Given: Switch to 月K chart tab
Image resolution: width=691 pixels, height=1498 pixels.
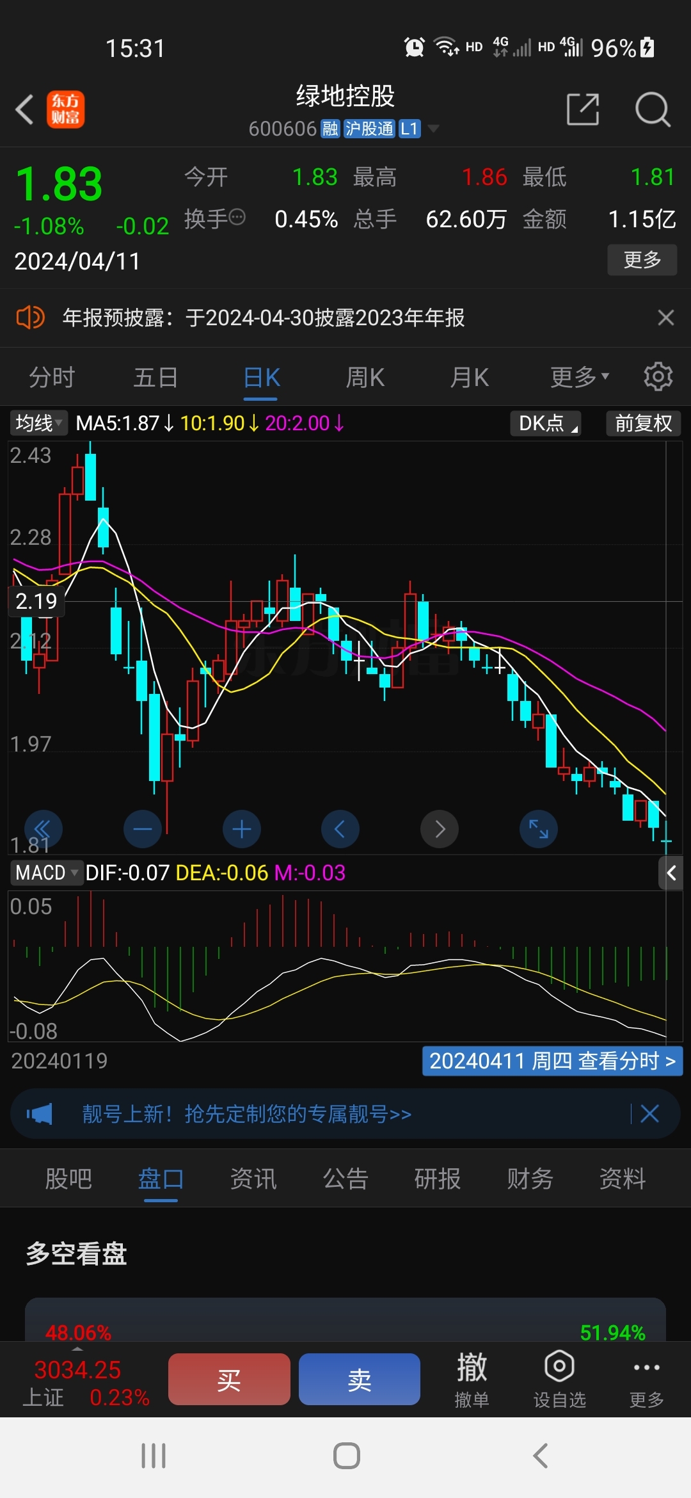Looking at the screenshot, I should coord(470,378).
